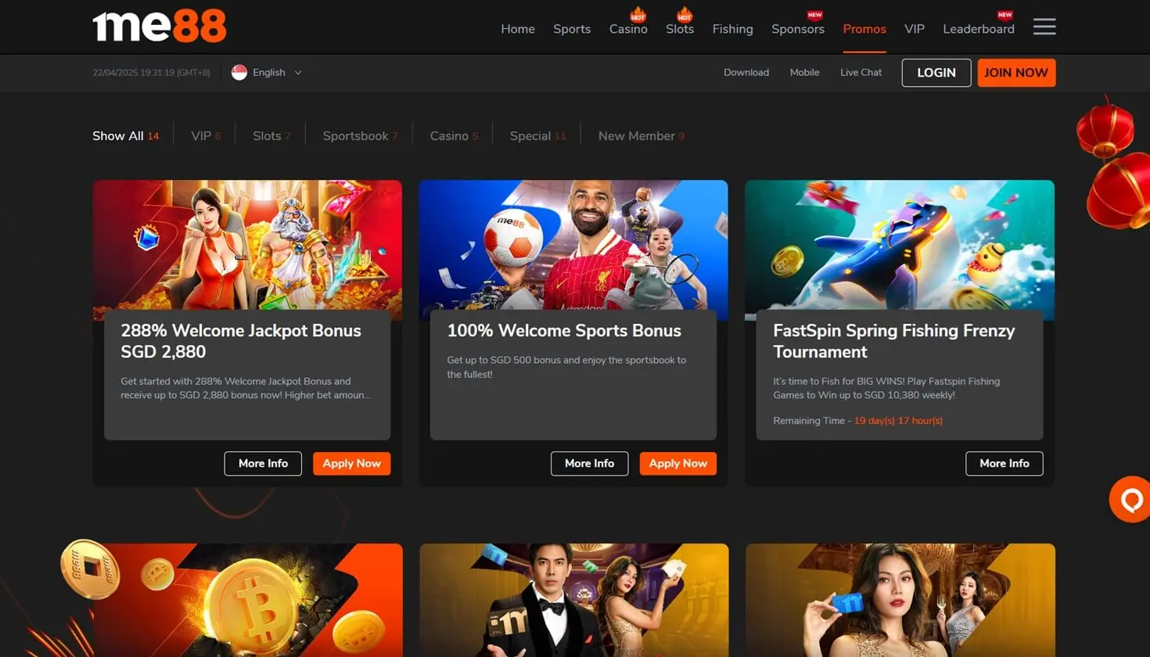Click the Singapore flag icon
Viewport: 1150px width, 657px height.
239,73
